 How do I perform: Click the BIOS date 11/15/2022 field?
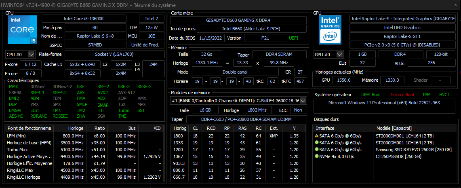point(211,38)
